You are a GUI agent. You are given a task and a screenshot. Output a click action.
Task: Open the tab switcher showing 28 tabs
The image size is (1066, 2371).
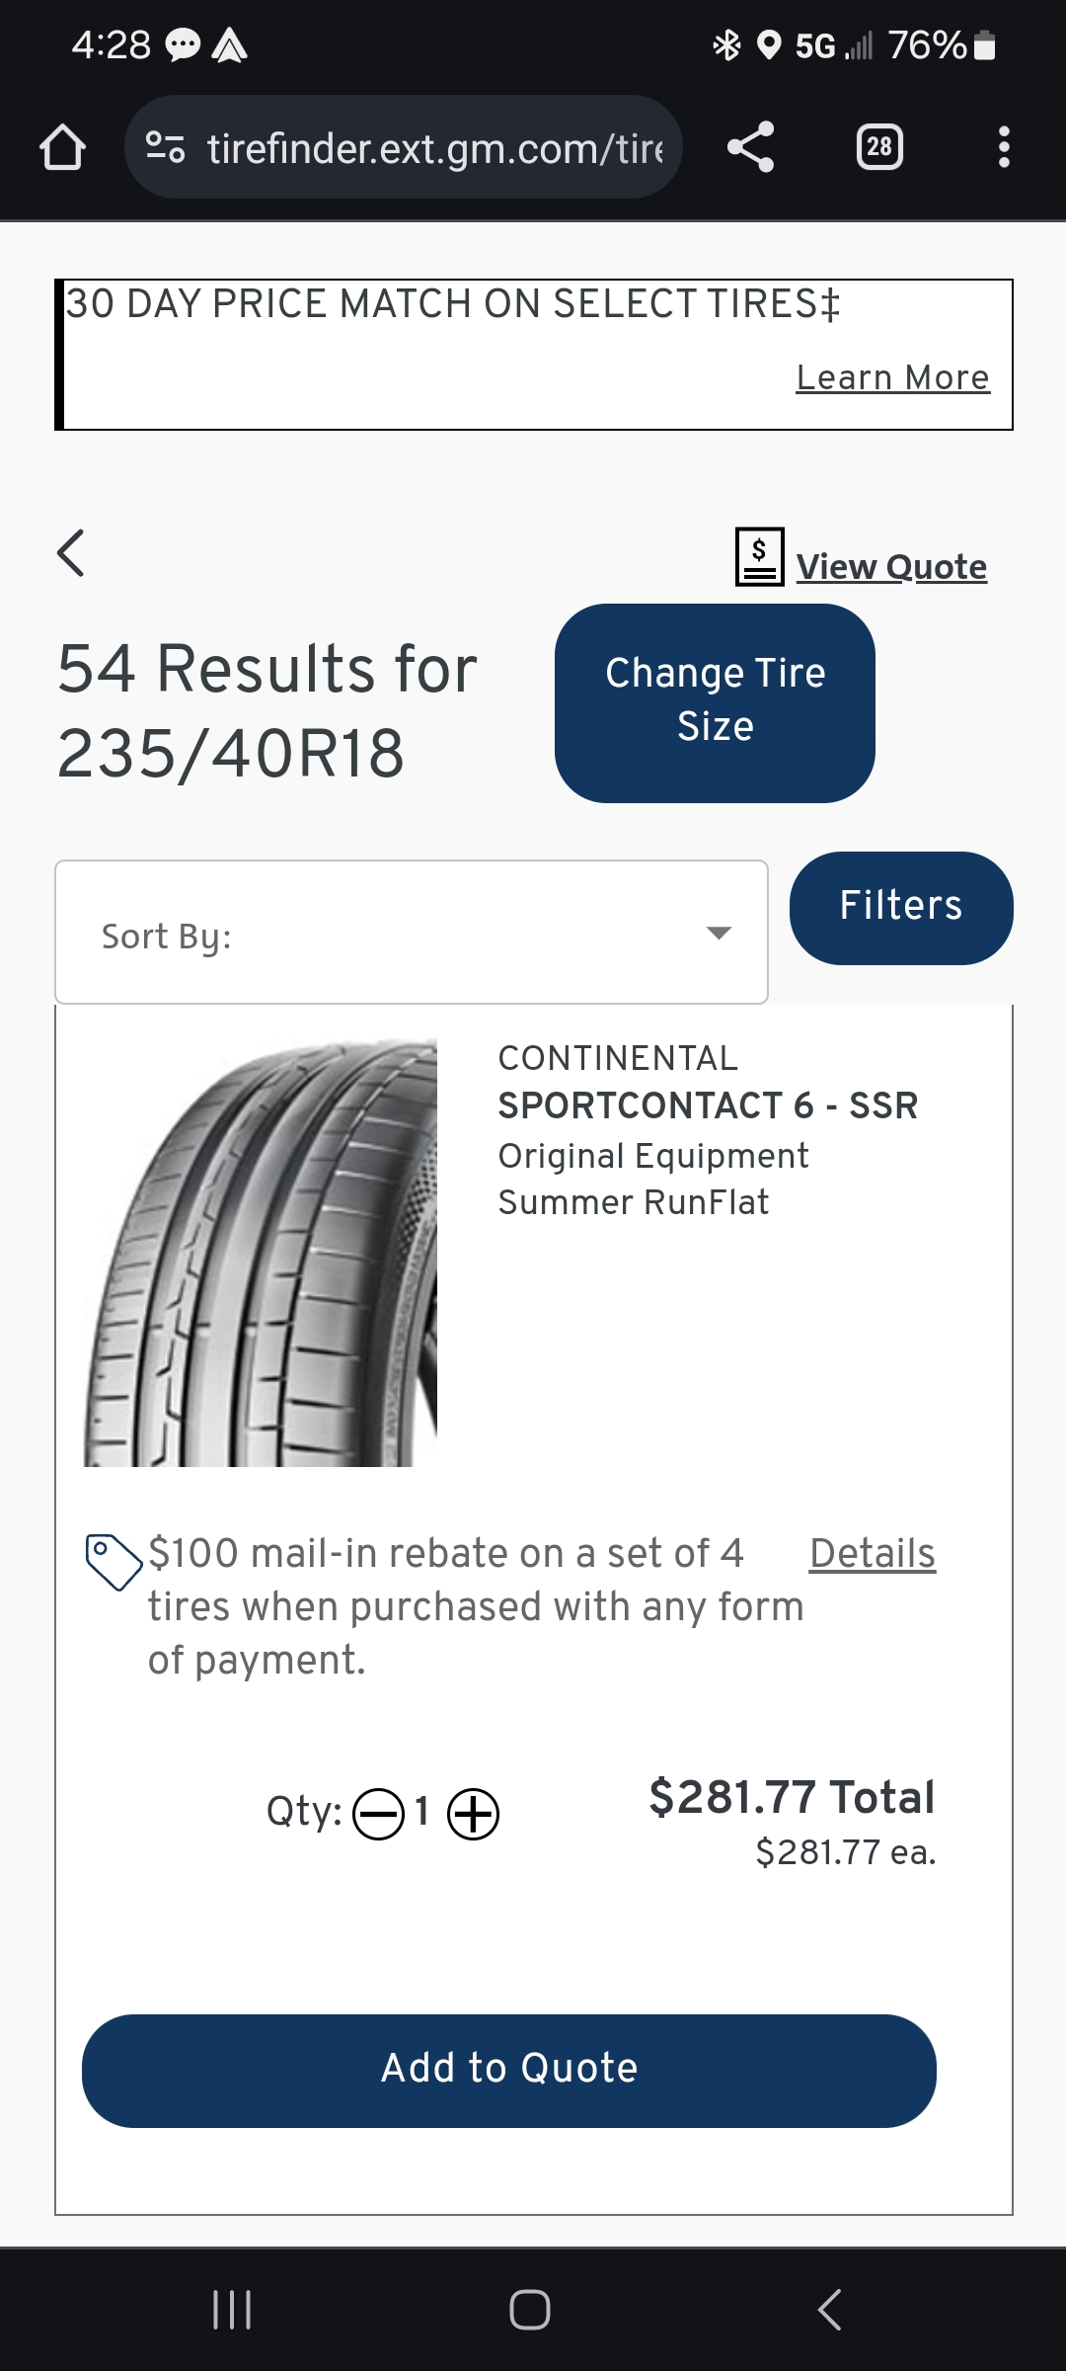pyautogui.click(x=878, y=148)
